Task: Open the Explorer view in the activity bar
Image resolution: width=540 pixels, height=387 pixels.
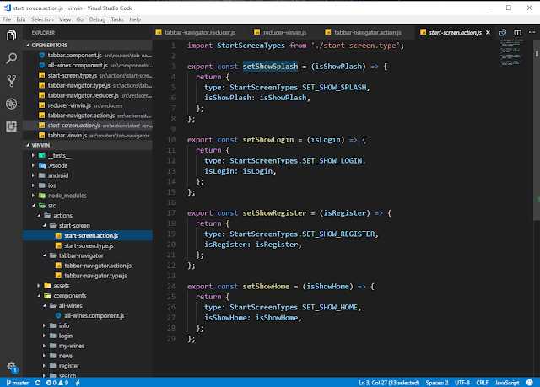Action: (x=11, y=35)
